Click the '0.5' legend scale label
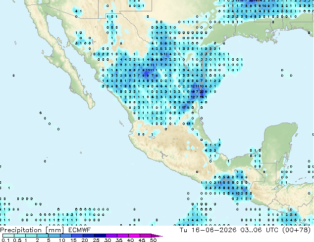 (17, 240)
